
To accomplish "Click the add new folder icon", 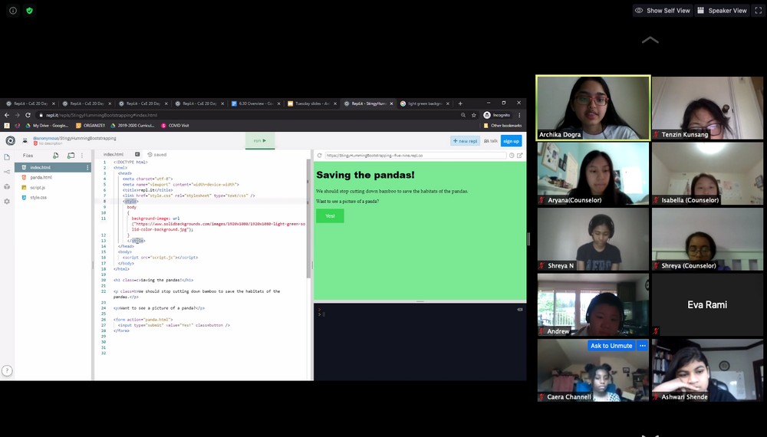I will pyautogui.click(x=71, y=156).
